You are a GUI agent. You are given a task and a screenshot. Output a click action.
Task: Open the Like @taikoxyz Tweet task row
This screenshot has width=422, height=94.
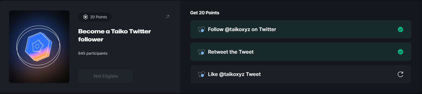(x=301, y=74)
